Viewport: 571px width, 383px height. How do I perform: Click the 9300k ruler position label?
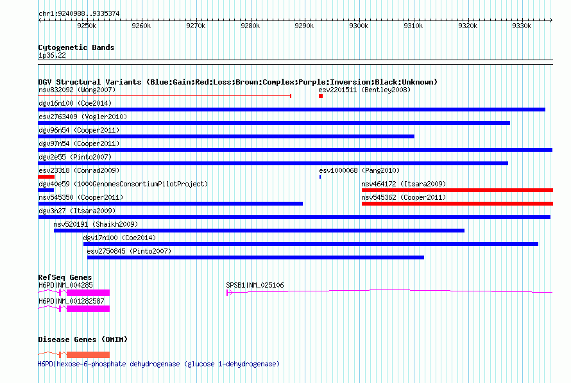(359, 26)
